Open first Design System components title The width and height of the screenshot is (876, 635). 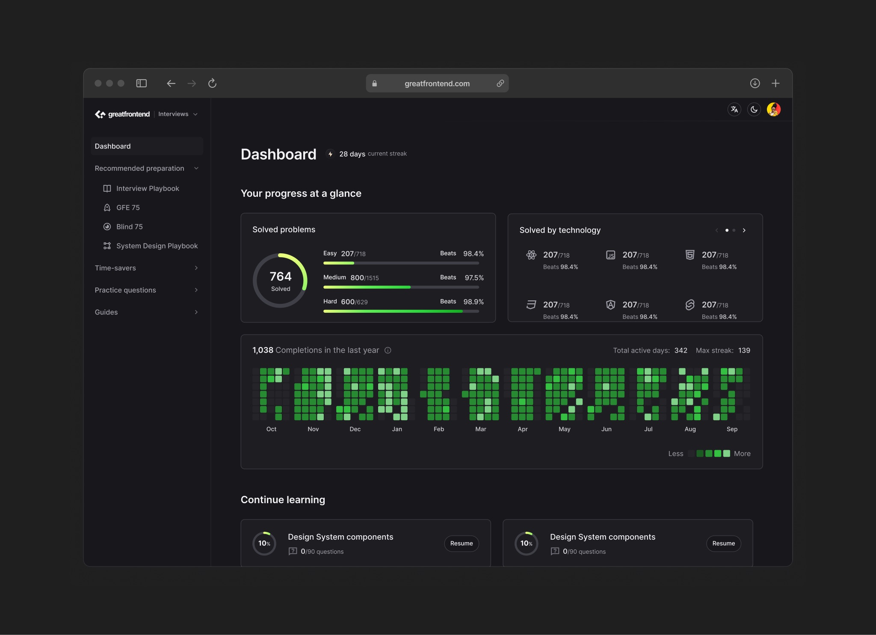point(340,537)
